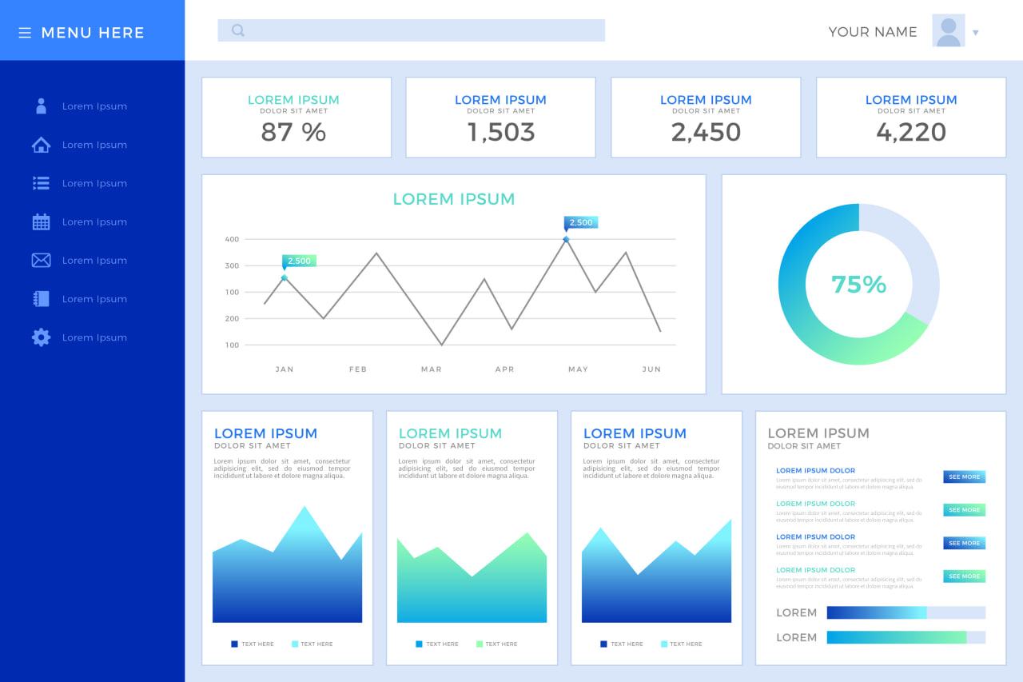Click the APR axis label
The width and height of the screenshot is (1023, 682).
pyautogui.click(x=505, y=369)
